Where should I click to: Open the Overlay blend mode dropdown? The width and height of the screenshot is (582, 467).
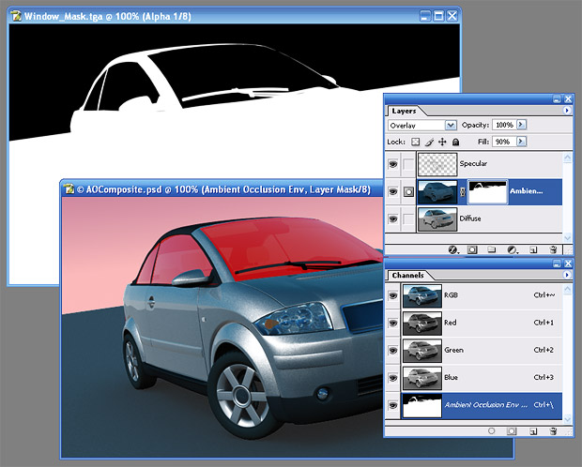tap(451, 125)
